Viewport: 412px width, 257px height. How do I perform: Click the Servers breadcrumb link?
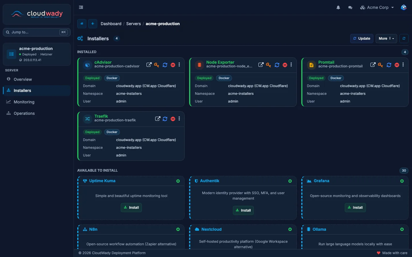[x=134, y=24]
